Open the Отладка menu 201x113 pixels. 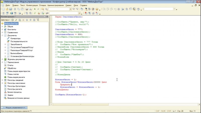(x=42, y=5)
